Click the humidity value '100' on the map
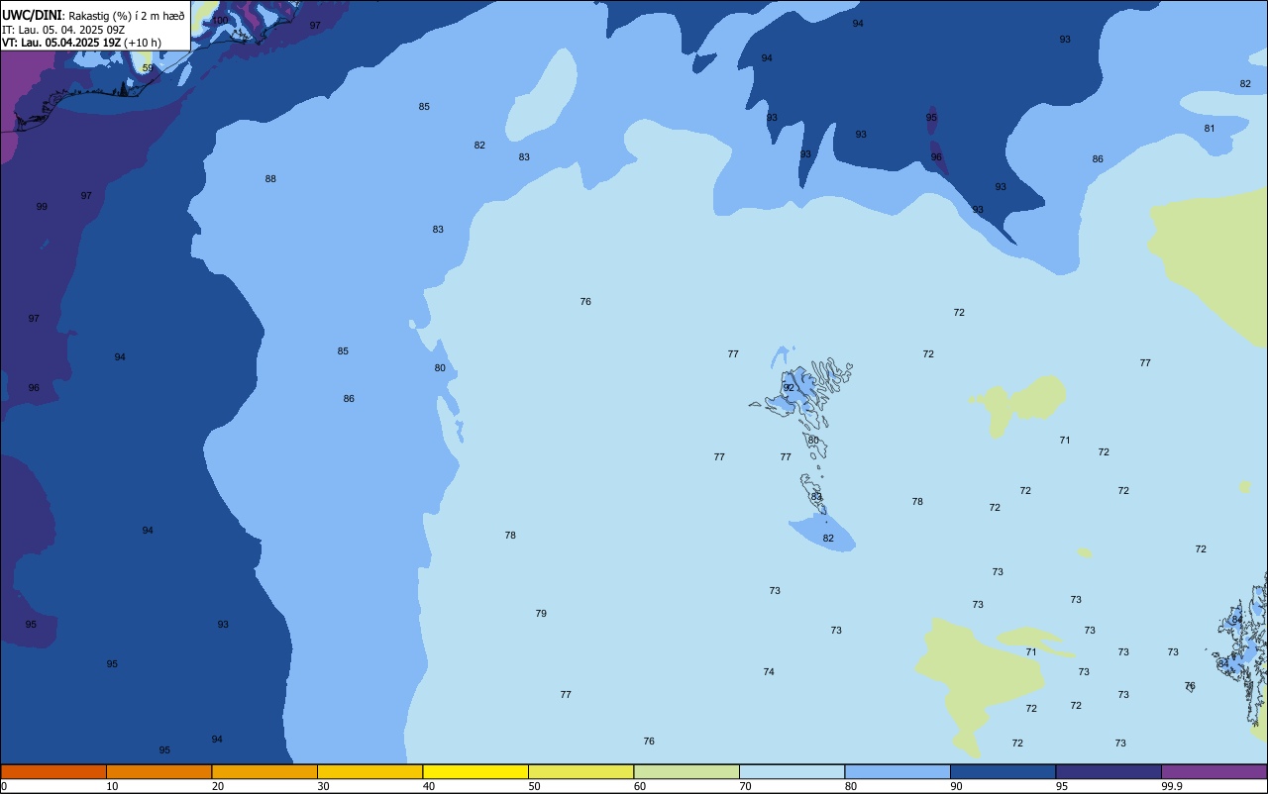This screenshot has width=1268, height=794. [220, 21]
